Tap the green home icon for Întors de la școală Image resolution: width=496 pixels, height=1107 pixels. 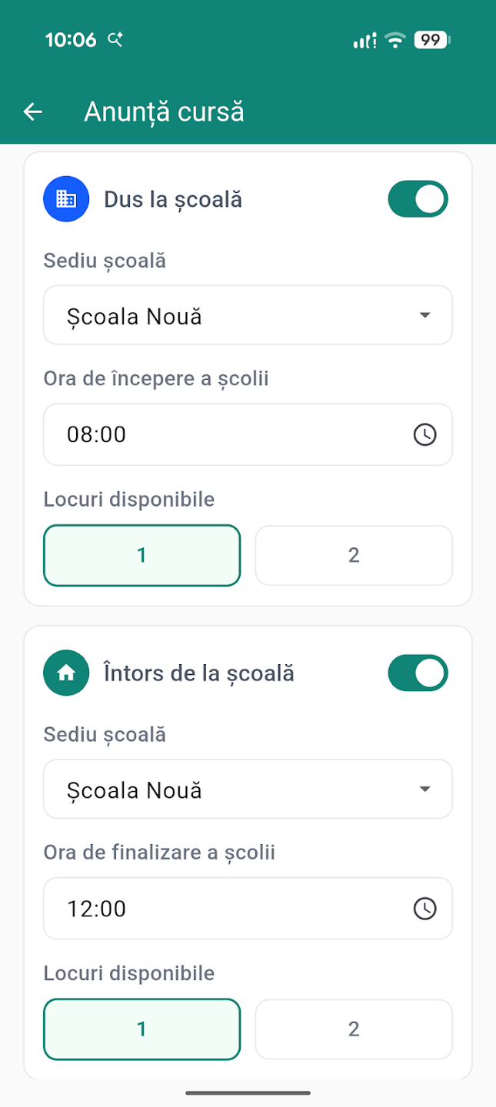66,673
